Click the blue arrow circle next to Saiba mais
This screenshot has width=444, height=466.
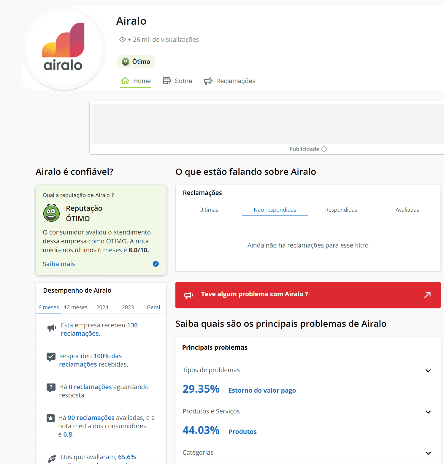(x=156, y=264)
